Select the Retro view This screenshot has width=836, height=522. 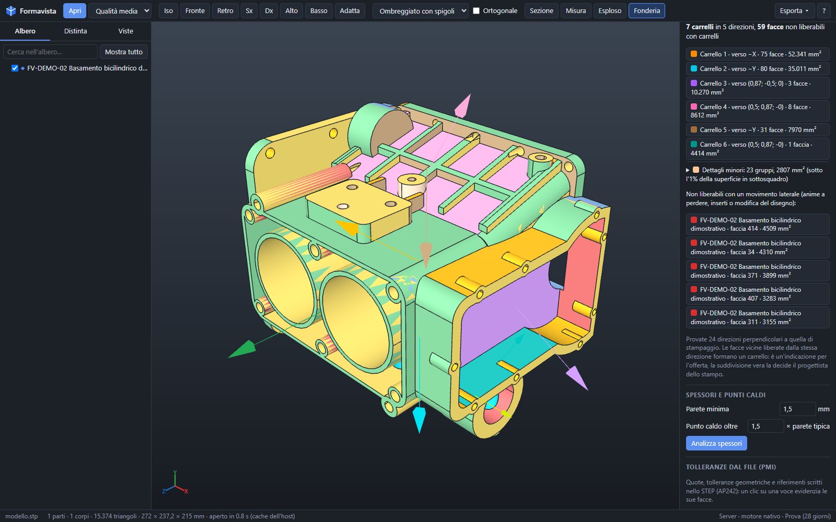(225, 11)
